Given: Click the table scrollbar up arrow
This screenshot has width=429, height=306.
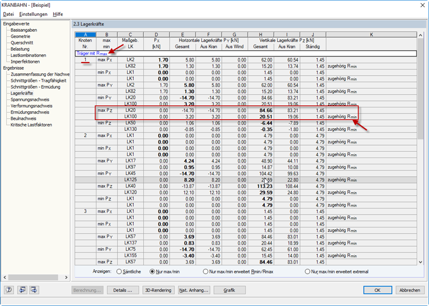Looking at the screenshot, I should click(x=421, y=35).
